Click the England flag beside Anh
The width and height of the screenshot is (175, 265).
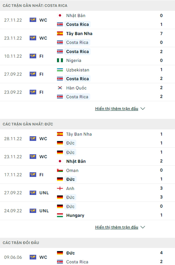click(60, 188)
